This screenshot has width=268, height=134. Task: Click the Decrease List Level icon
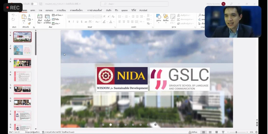[x=133, y=16]
